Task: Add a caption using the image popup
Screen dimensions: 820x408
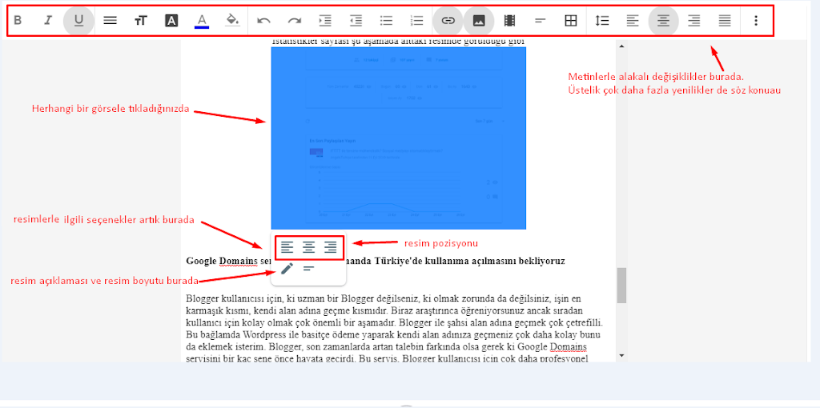Action: pyautogui.click(x=308, y=269)
